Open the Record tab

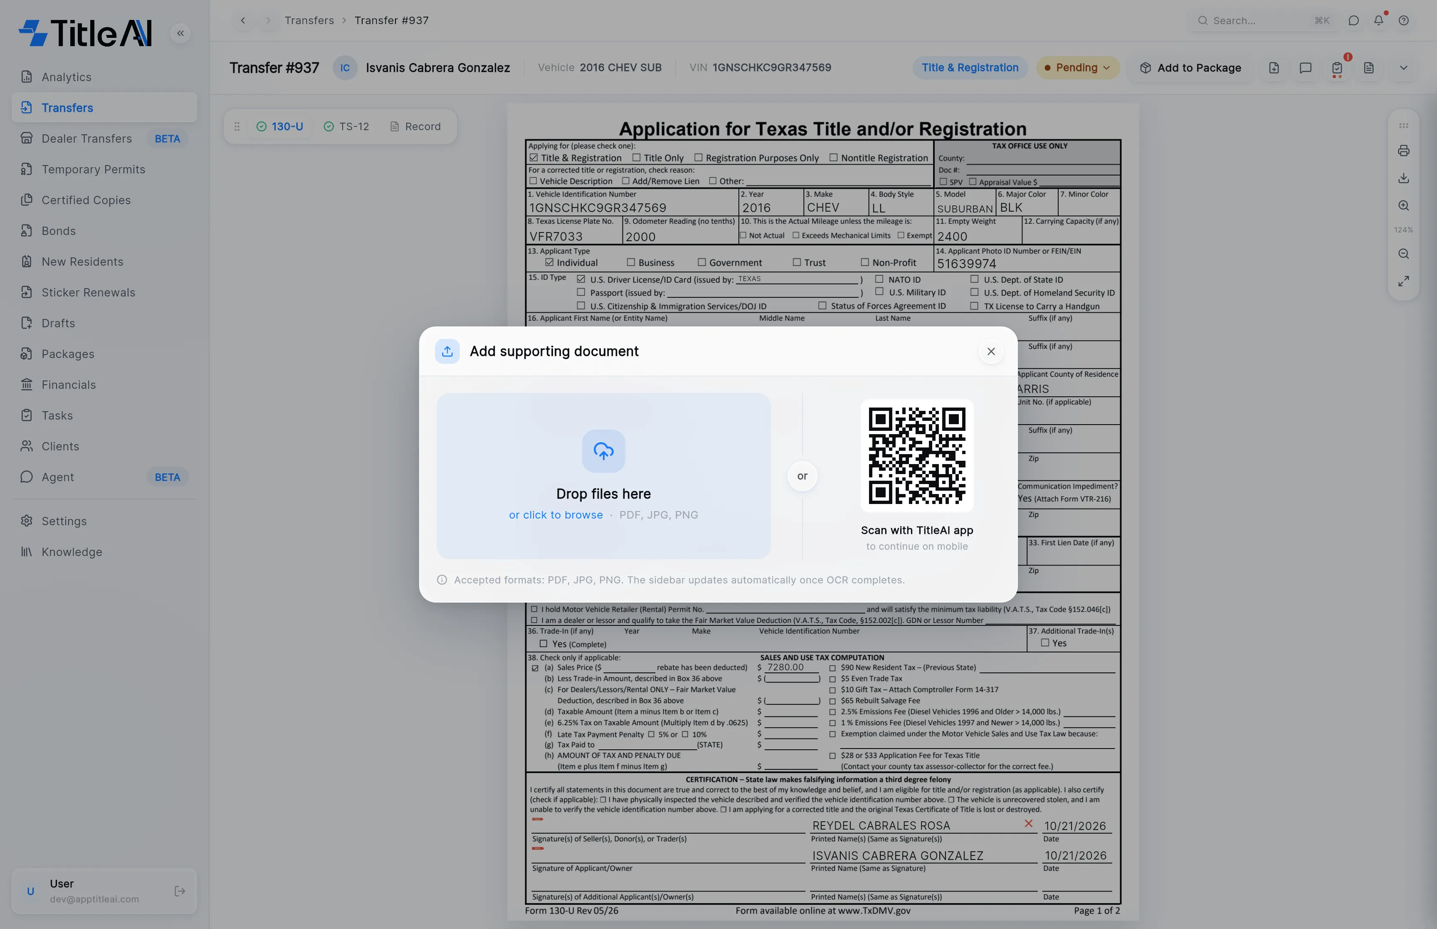tap(415, 126)
